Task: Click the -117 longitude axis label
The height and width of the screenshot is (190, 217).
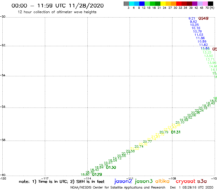Action: 45,179
